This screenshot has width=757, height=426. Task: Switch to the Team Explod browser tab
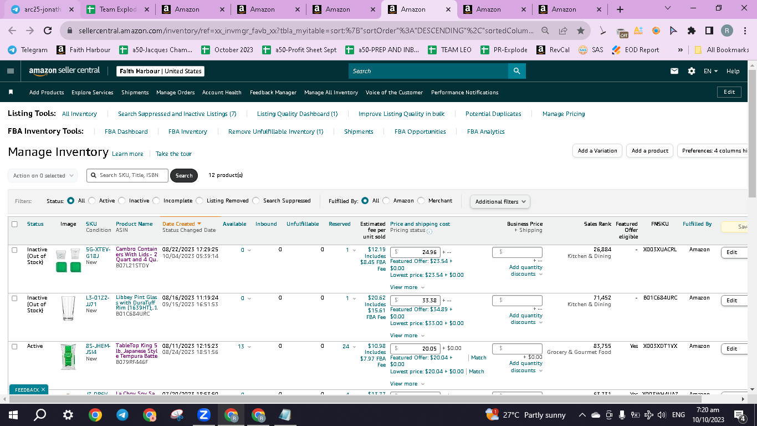pos(117,9)
